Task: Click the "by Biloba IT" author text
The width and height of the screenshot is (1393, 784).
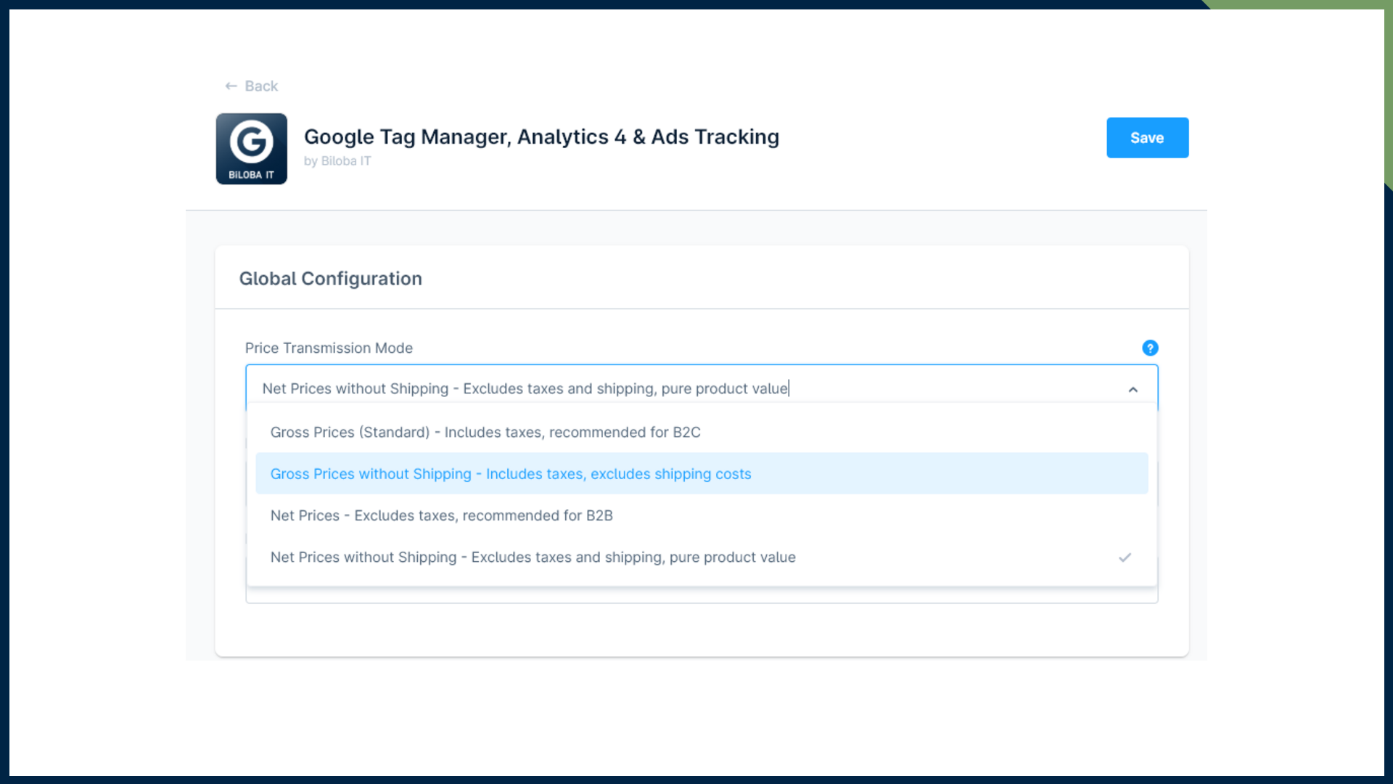Action: click(337, 161)
